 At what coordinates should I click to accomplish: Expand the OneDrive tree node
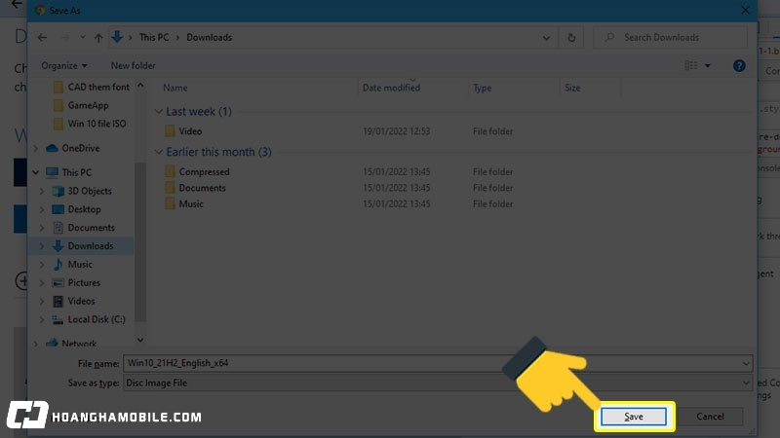[x=36, y=148]
